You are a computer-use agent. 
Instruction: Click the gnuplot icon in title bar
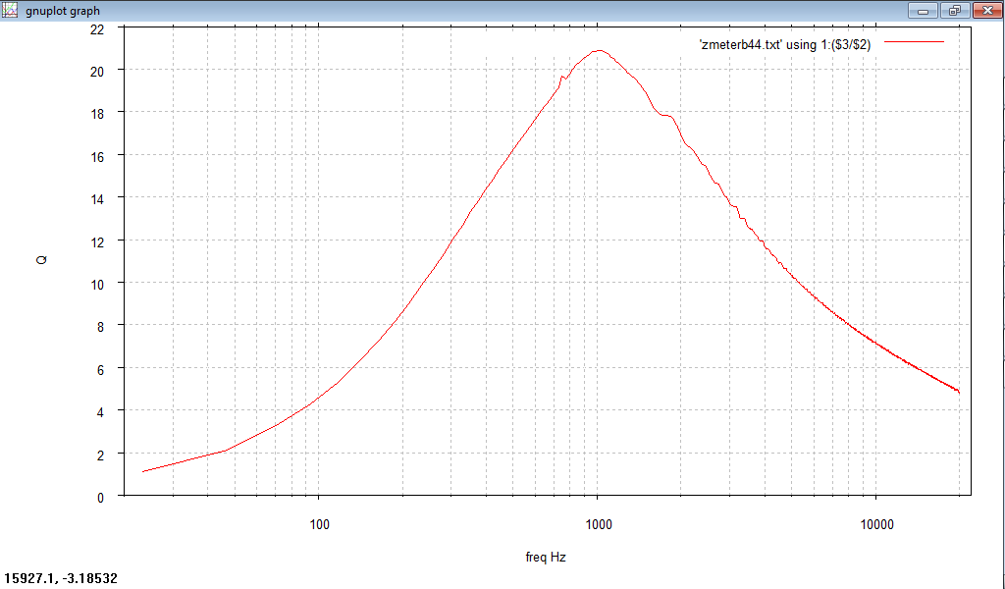click(10, 10)
